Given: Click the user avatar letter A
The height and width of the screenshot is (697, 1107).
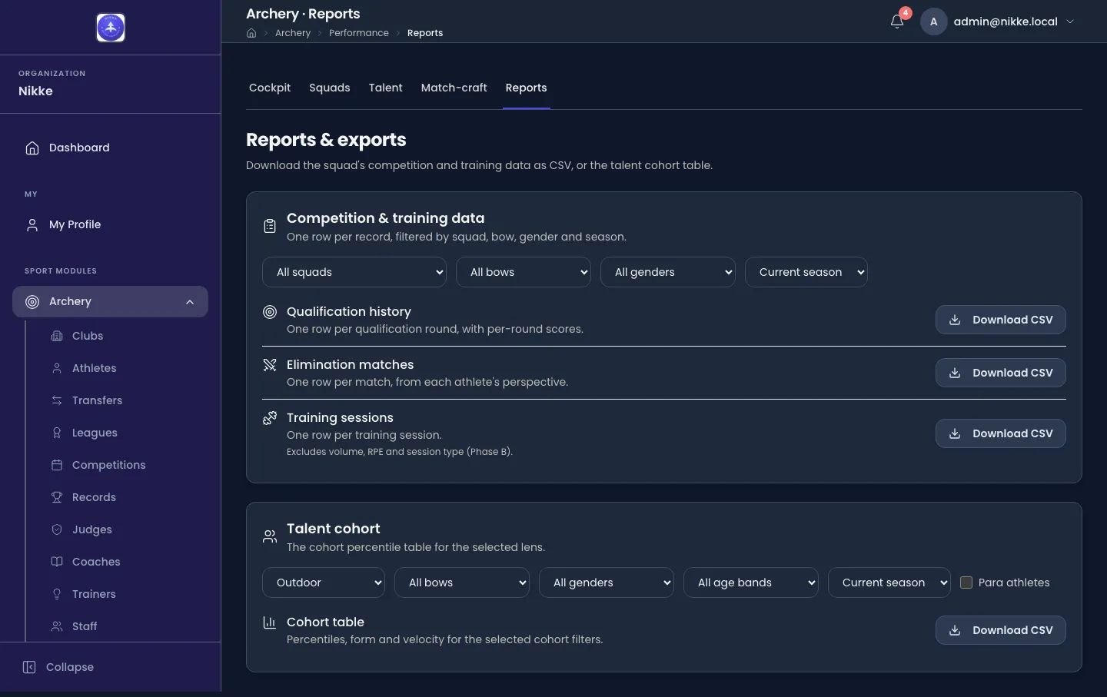Looking at the screenshot, I should tap(933, 22).
